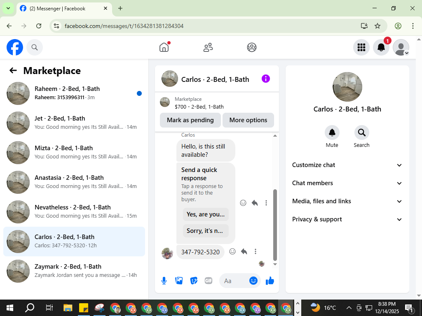Open File Explorer from taskbar
422x316 pixels.
68,308
